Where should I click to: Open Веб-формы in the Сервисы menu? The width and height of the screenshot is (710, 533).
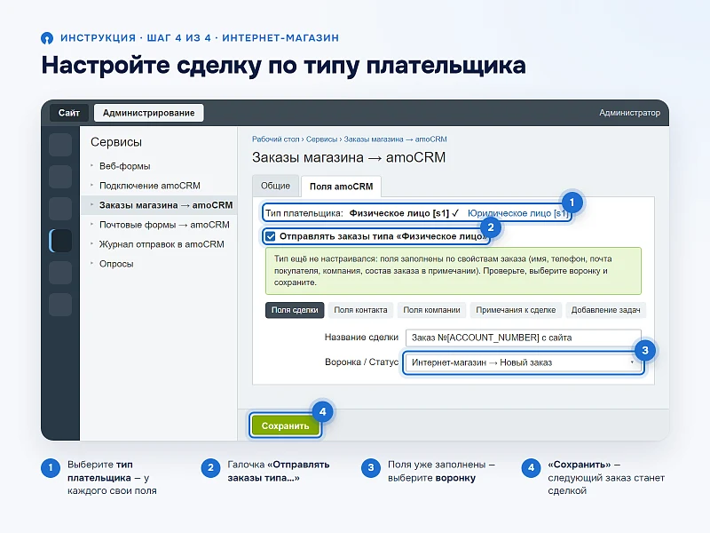click(124, 166)
